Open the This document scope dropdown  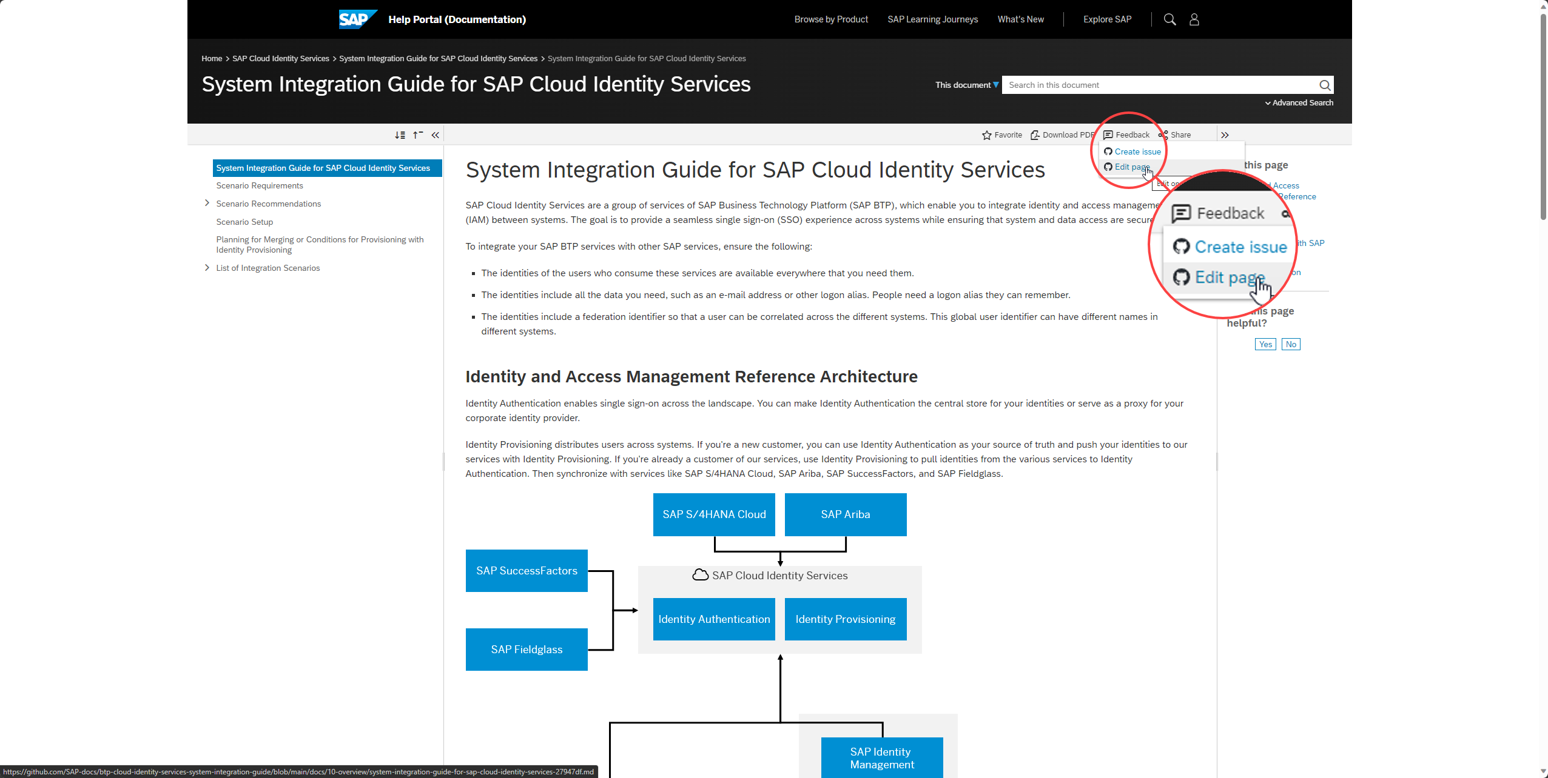click(966, 85)
